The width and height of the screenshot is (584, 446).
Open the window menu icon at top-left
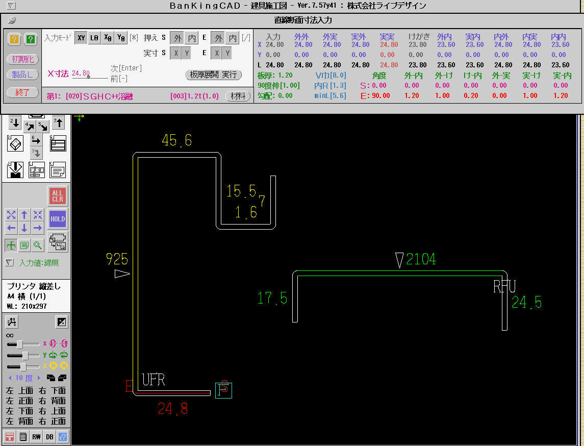coord(11,6)
